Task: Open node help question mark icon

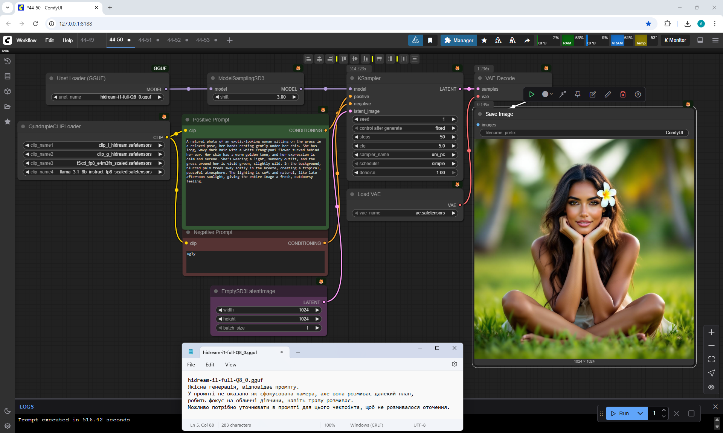Action: coord(638,94)
